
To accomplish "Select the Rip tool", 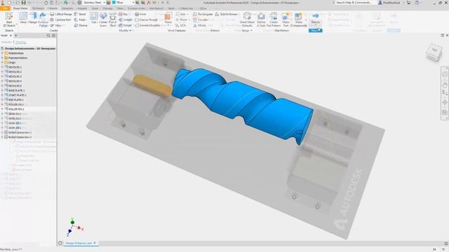I will point(123,14).
